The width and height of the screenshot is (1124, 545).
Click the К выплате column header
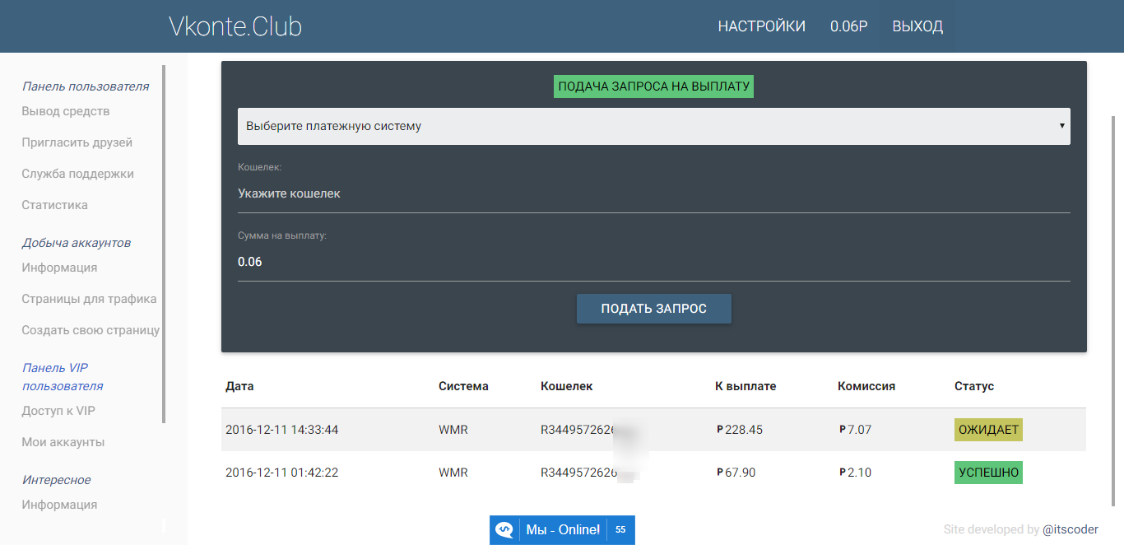[745, 386]
